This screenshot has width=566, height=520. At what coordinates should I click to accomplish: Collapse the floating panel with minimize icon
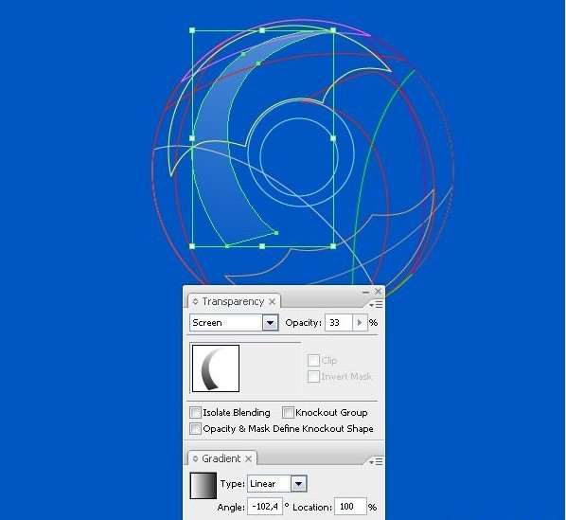(365, 292)
